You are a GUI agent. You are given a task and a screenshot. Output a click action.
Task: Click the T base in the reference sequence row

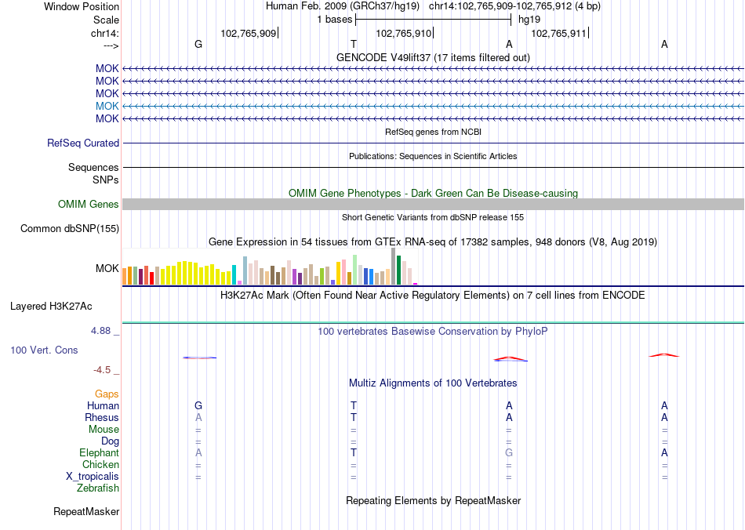[x=353, y=44]
